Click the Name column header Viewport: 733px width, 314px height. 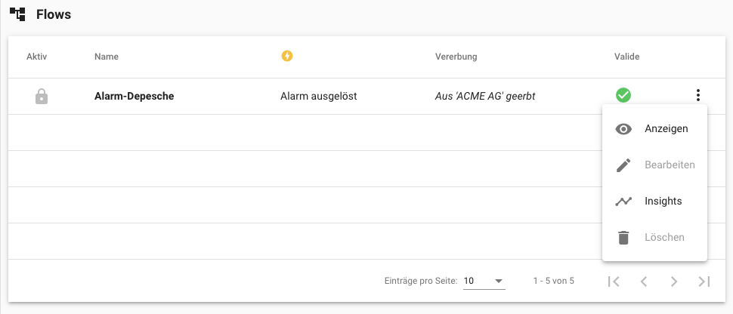pyautogui.click(x=107, y=57)
